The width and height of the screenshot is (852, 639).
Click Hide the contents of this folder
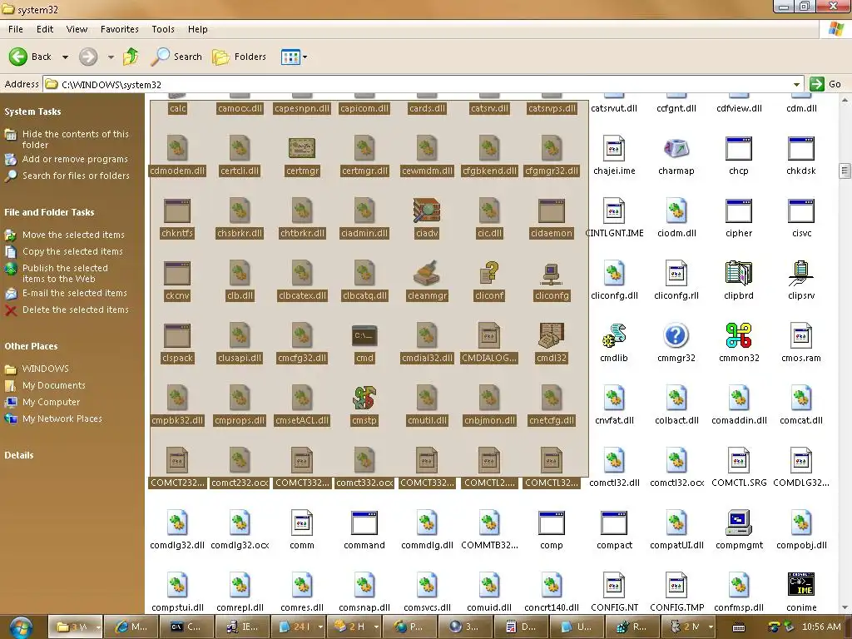pos(76,139)
